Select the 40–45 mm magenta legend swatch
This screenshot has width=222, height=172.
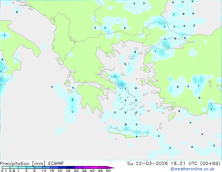click(95, 167)
